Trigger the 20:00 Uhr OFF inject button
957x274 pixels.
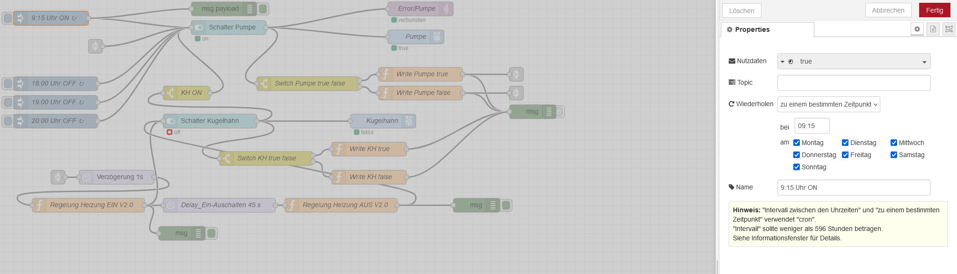[8, 121]
